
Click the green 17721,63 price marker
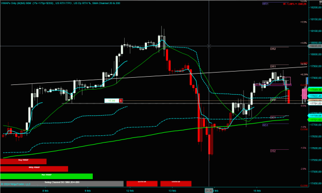315,119
